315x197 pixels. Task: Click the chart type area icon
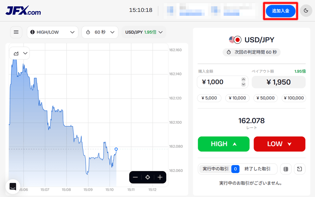coord(16,53)
